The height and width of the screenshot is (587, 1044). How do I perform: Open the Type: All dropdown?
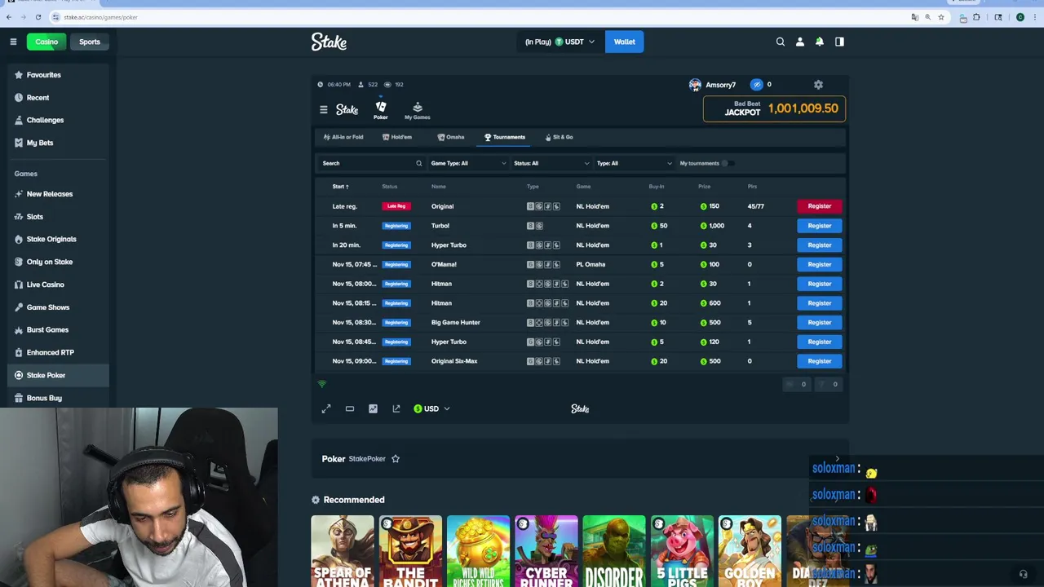pos(634,163)
